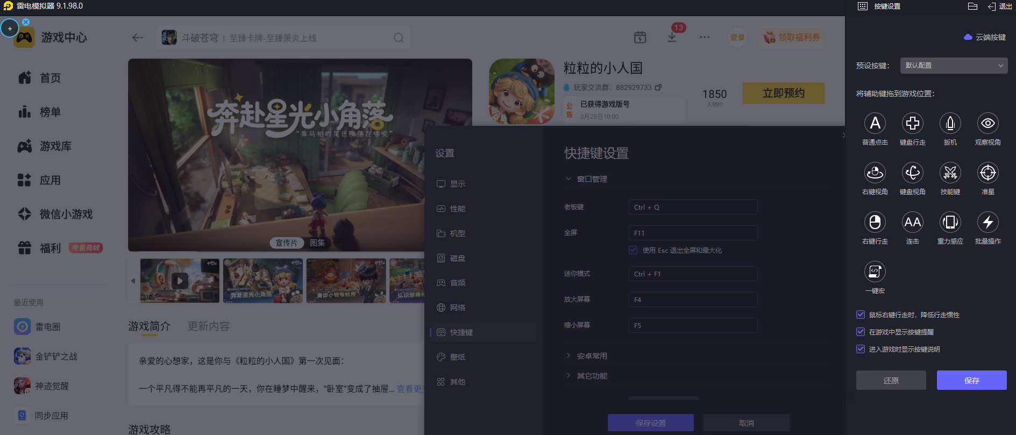Viewport: 1016px width, 435px height.
Task: Open 磁盘 settings category
Action: pyautogui.click(x=484, y=258)
